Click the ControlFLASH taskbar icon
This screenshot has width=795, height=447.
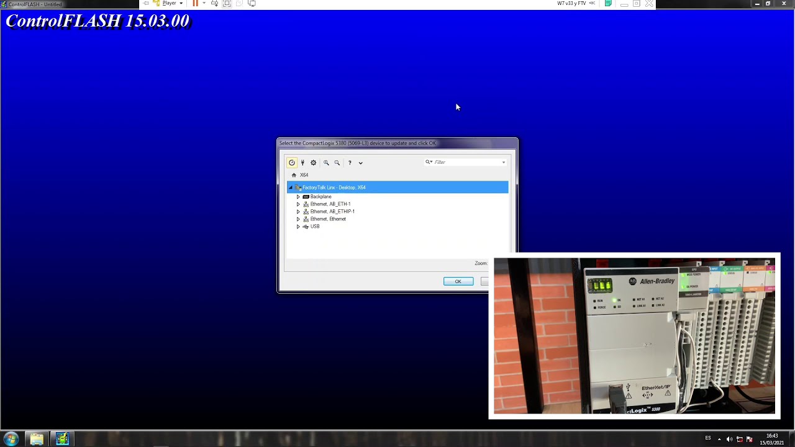click(62, 440)
